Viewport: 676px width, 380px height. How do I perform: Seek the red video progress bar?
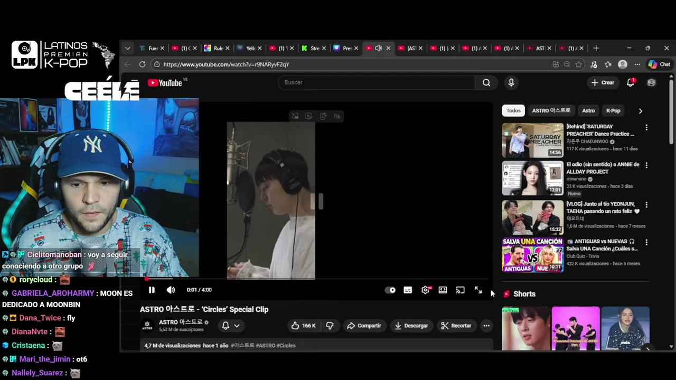(317, 279)
